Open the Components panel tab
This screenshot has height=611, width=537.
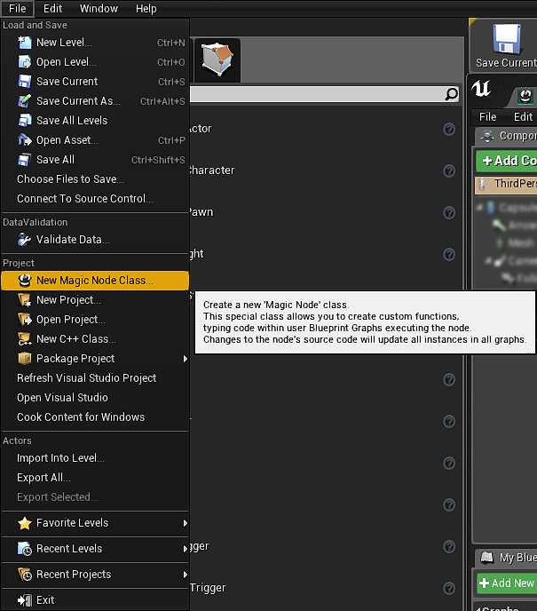click(508, 136)
